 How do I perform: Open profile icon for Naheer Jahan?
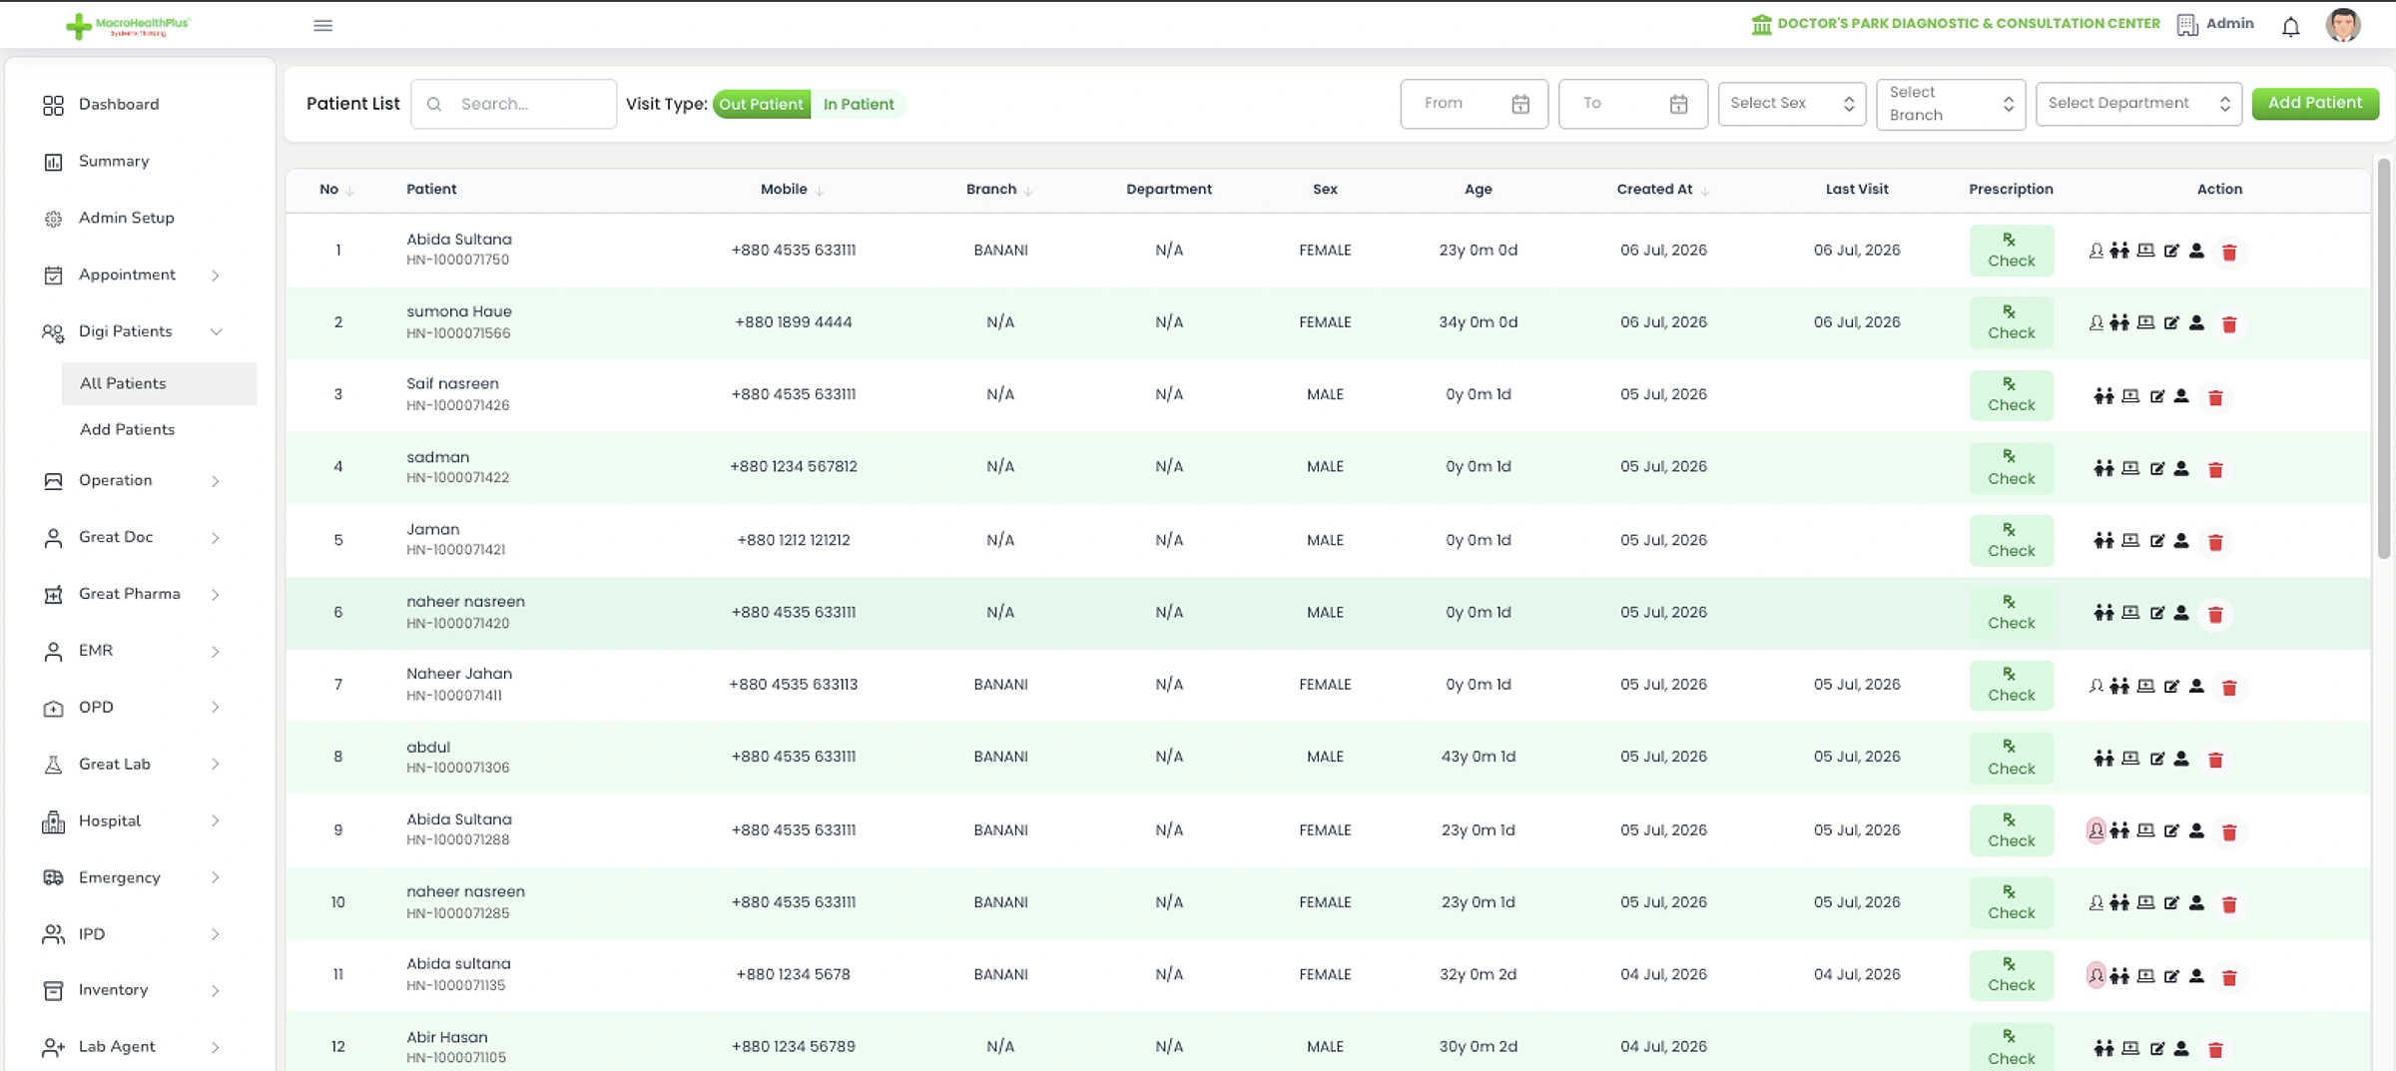coord(2196,686)
